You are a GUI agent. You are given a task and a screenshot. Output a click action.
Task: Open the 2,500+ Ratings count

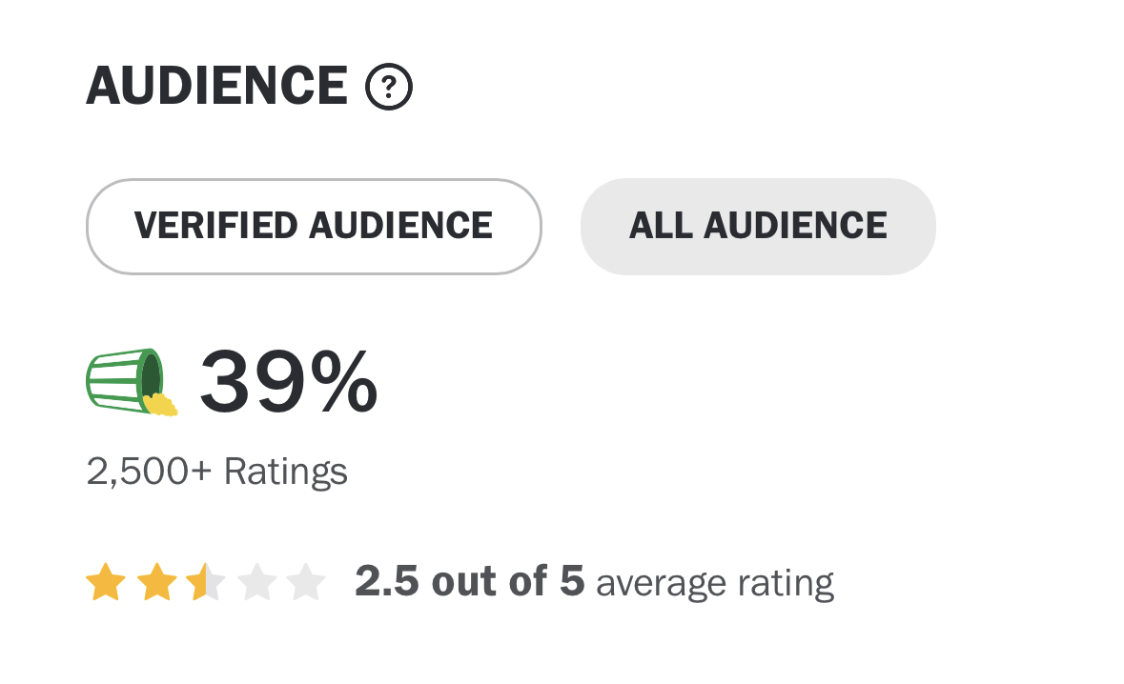click(x=216, y=472)
